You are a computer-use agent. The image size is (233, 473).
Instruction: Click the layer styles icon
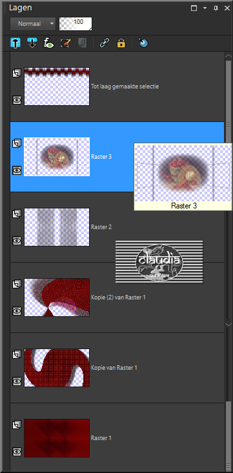pyautogui.click(x=82, y=43)
